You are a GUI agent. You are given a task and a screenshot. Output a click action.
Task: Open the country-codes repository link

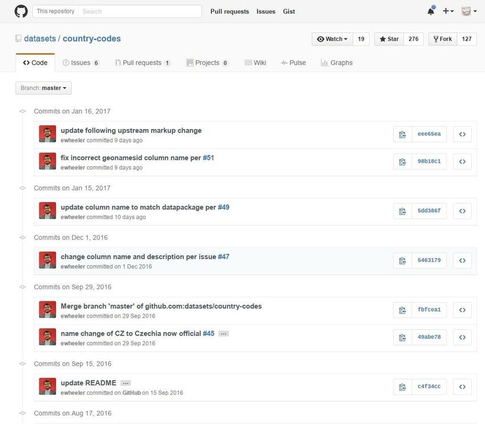click(92, 39)
